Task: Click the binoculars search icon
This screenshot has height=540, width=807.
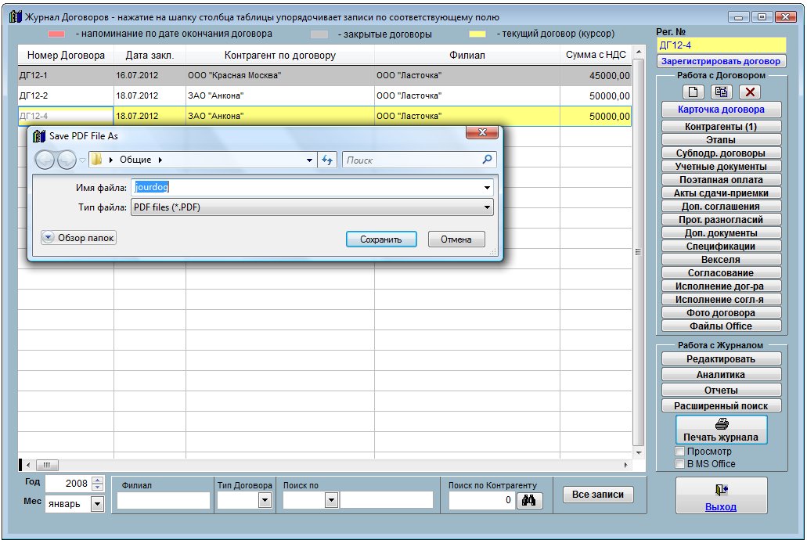Action: coord(528,500)
